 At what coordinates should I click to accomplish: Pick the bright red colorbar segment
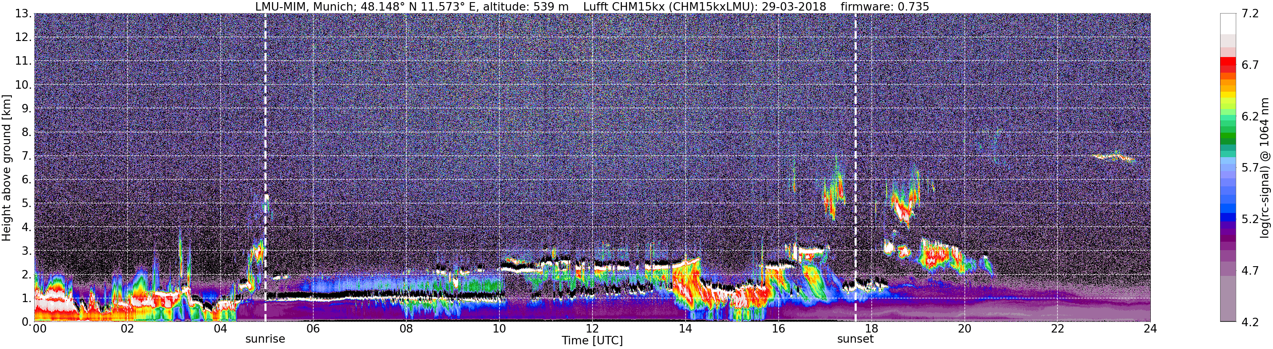pyautogui.click(x=1228, y=62)
